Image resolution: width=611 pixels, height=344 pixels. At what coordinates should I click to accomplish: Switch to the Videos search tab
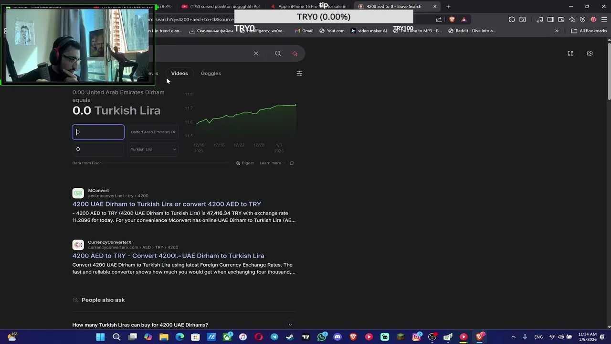[179, 73]
